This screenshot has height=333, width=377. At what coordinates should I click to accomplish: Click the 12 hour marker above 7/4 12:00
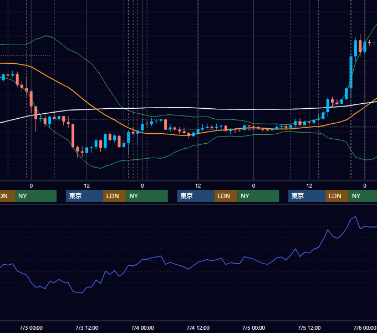tap(198, 186)
